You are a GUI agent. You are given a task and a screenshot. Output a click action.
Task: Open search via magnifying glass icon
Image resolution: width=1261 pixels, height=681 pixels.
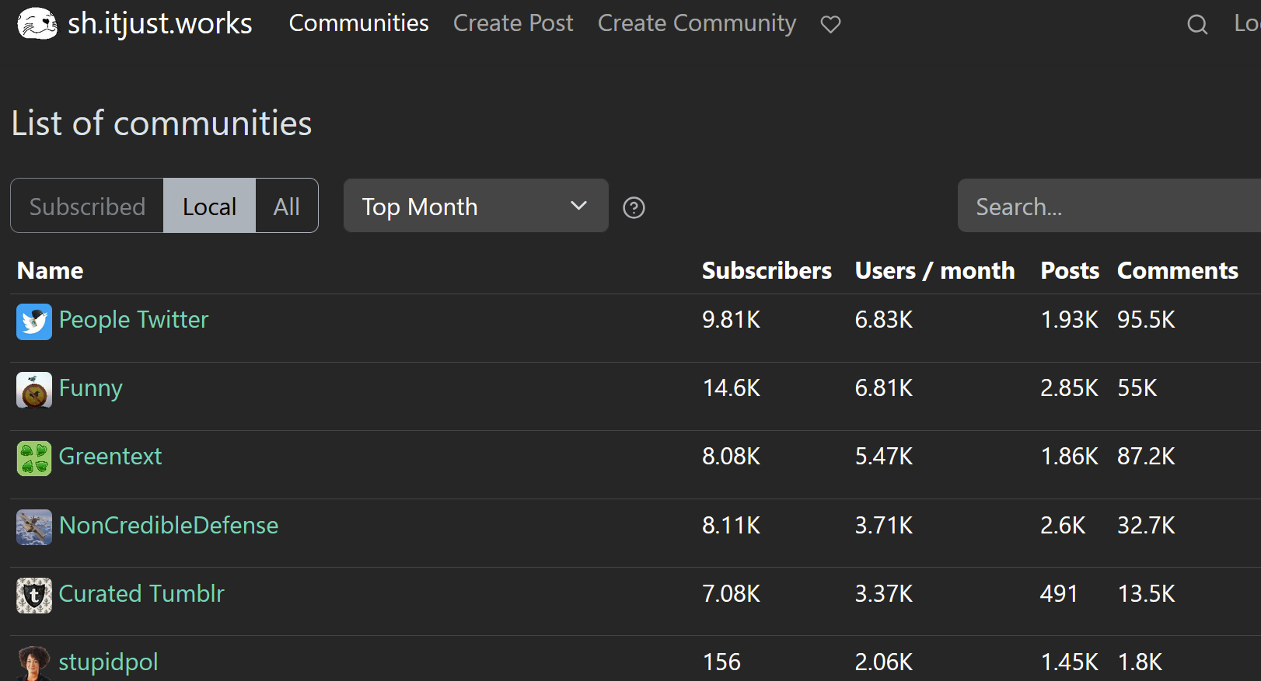tap(1197, 25)
